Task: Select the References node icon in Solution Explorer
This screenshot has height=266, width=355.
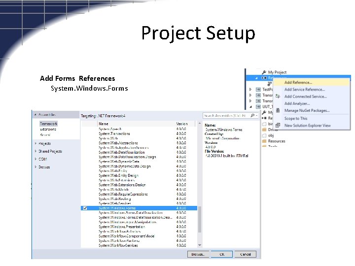Action: pos(264,78)
